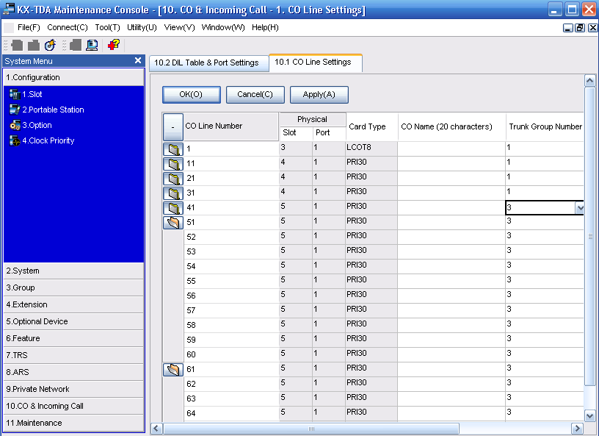Image resolution: width=599 pixels, height=436 pixels.
Task: Open the 2.Portable Station item
Action: point(46,110)
